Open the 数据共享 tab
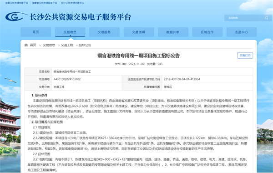The height and width of the screenshot is (173, 273). (x=173, y=32)
